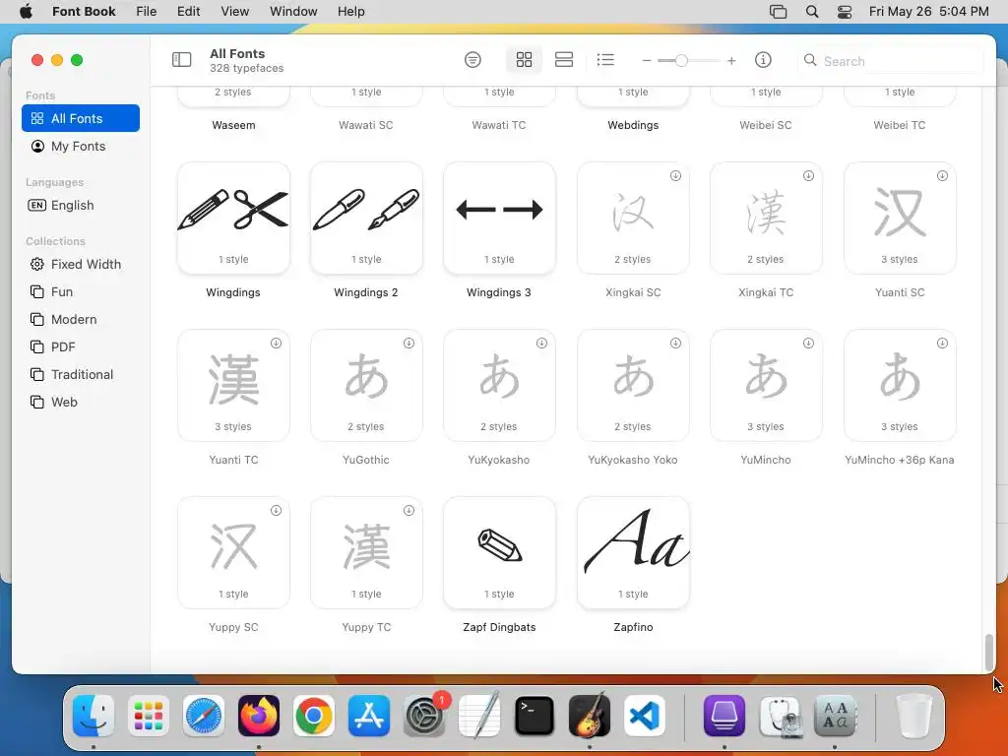Viewport: 1008px width, 756px height.
Task: Click the plus to enlarge preview size
Action: tap(731, 60)
